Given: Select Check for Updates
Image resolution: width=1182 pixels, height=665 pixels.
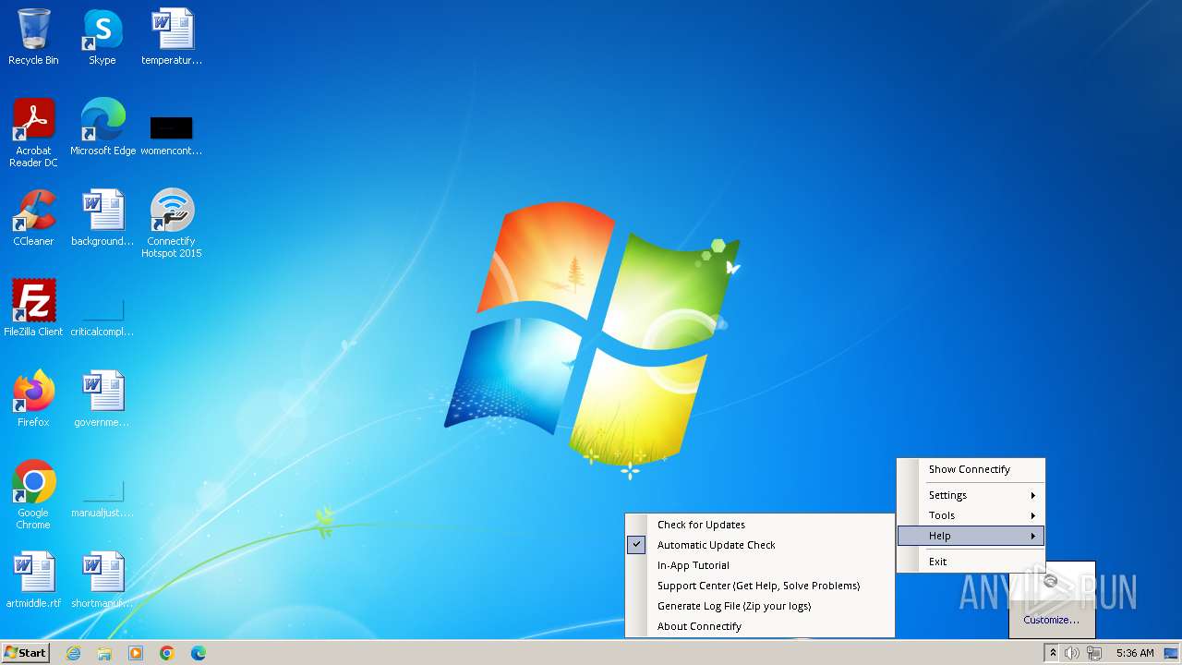Looking at the screenshot, I should coord(760,525).
